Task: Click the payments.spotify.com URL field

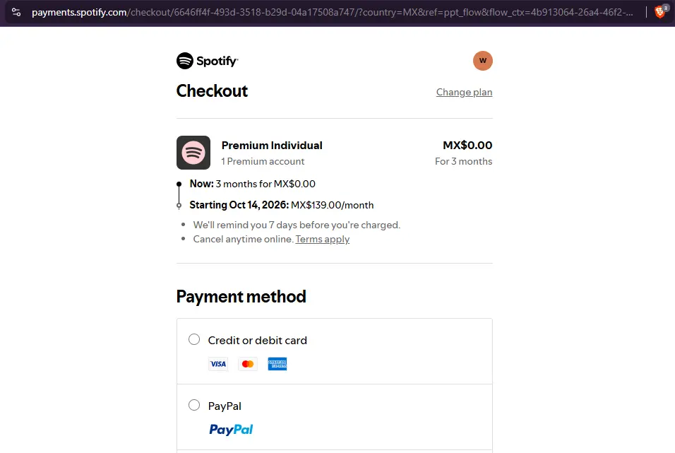Action: click(x=333, y=12)
